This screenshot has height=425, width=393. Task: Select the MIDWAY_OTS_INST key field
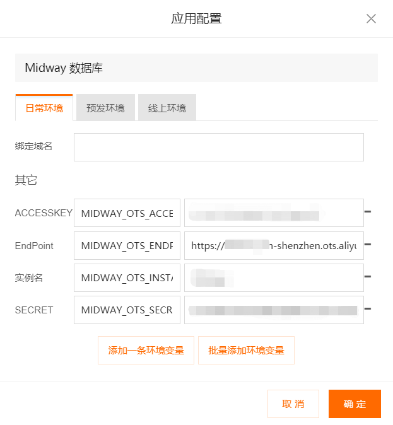[x=127, y=277]
